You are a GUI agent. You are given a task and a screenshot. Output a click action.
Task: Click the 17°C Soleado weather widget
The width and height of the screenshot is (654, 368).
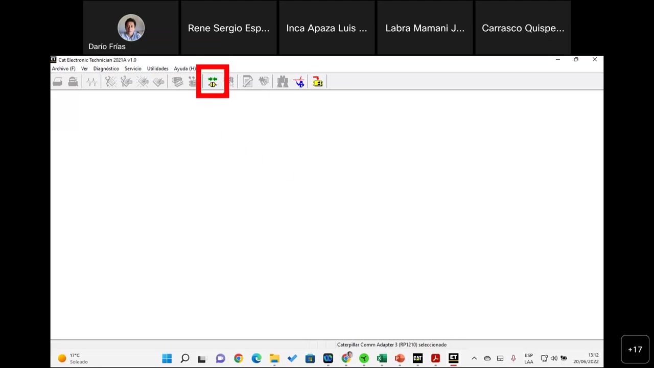click(72, 358)
